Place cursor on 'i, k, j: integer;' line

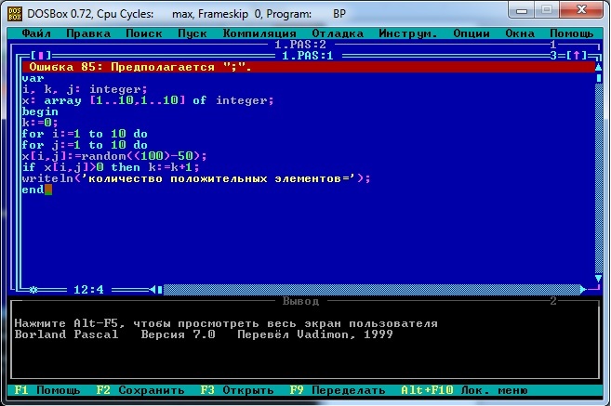click(x=85, y=89)
